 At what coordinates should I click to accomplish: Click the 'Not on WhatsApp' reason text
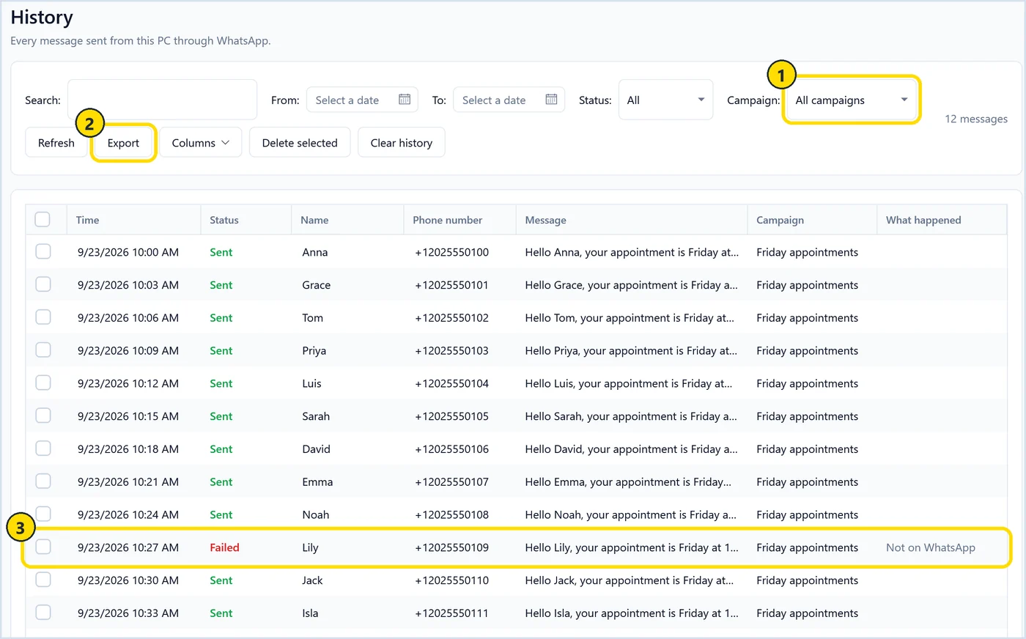click(x=931, y=547)
